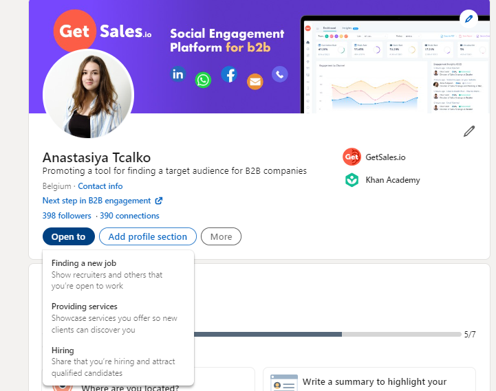
Task: Click the edit cover image pencil icon
Action: (469, 18)
